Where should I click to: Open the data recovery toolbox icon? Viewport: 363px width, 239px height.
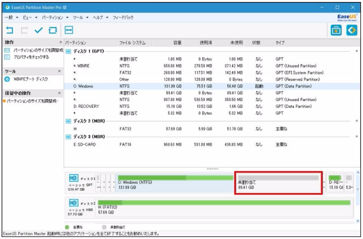(x=336, y=30)
